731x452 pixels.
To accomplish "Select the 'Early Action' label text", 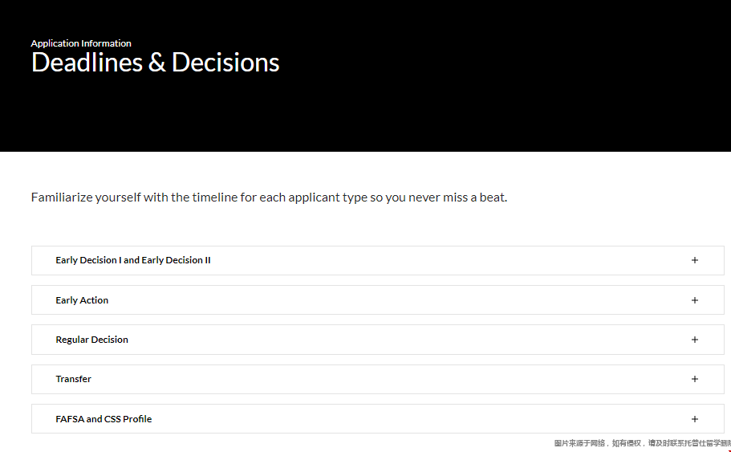I will tap(82, 300).
